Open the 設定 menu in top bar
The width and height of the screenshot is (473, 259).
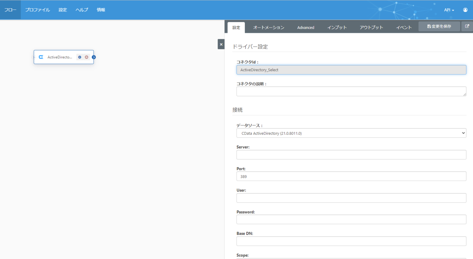coord(63,10)
